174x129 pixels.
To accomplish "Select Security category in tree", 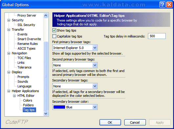I will point(18,20).
